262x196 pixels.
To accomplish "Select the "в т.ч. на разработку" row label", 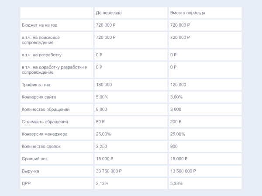I will (x=42, y=55).
